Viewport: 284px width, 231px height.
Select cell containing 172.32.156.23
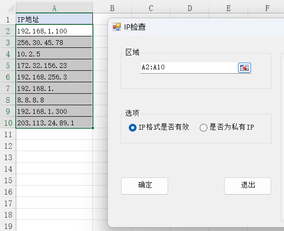54,66
